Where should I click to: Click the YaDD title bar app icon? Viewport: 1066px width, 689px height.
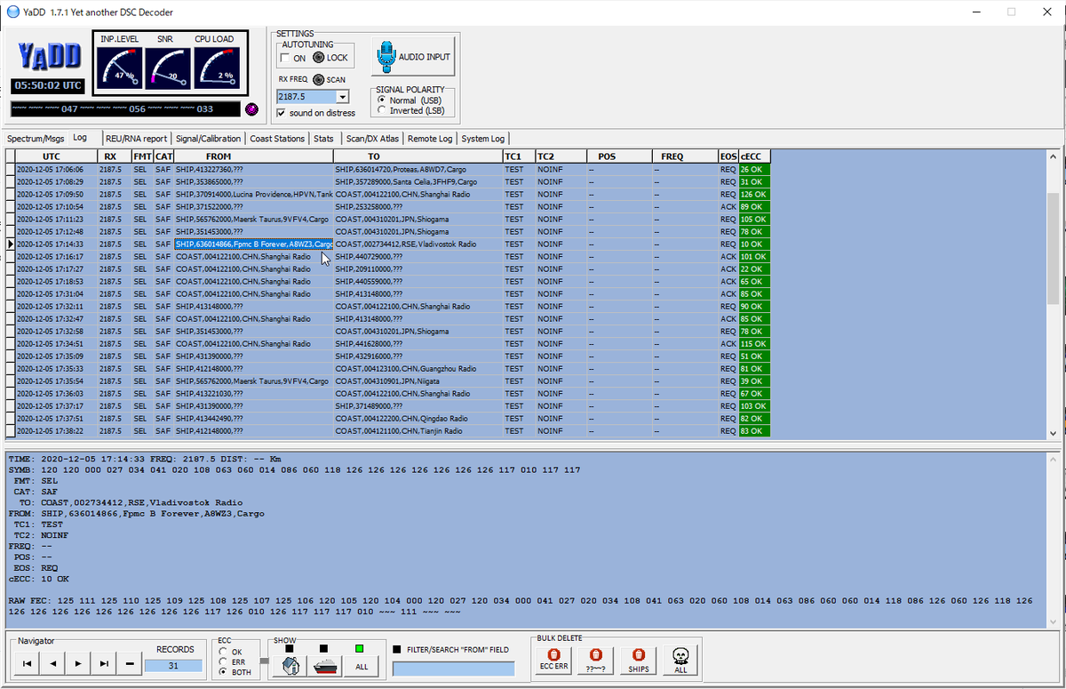[12, 12]
